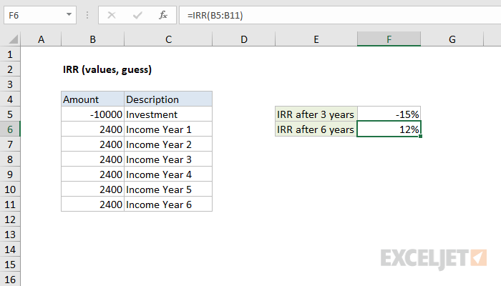
Task: Click the 2400 cell beside Income Year 5
Action: (x=92, y=189)
